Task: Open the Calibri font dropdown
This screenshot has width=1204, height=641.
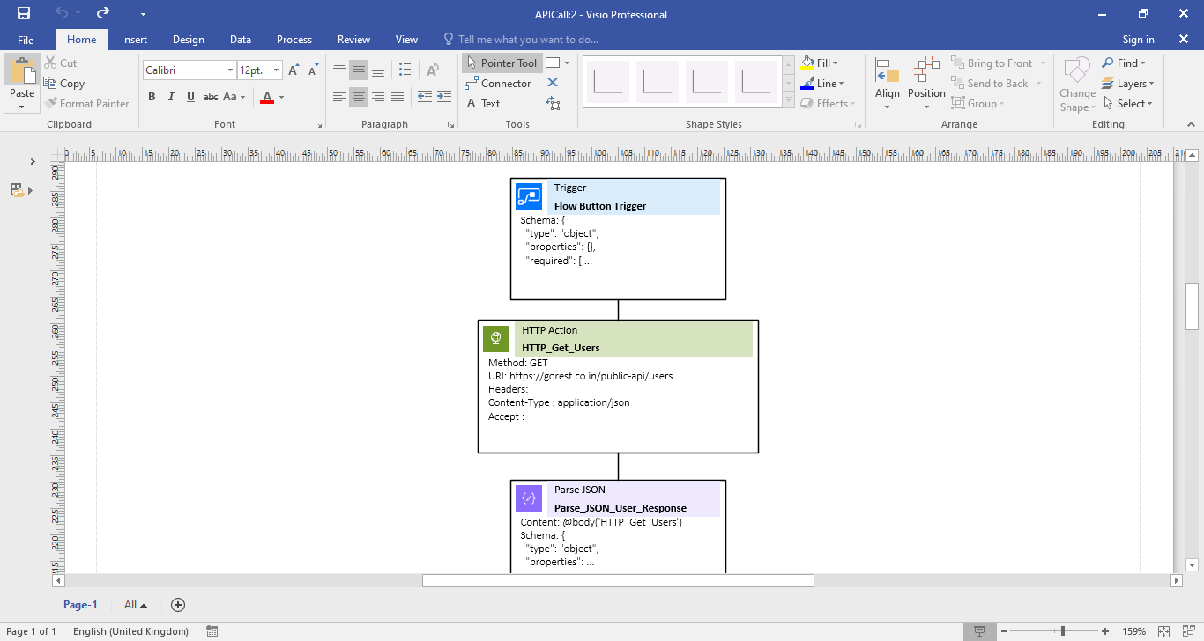Action: click(229, 69)
